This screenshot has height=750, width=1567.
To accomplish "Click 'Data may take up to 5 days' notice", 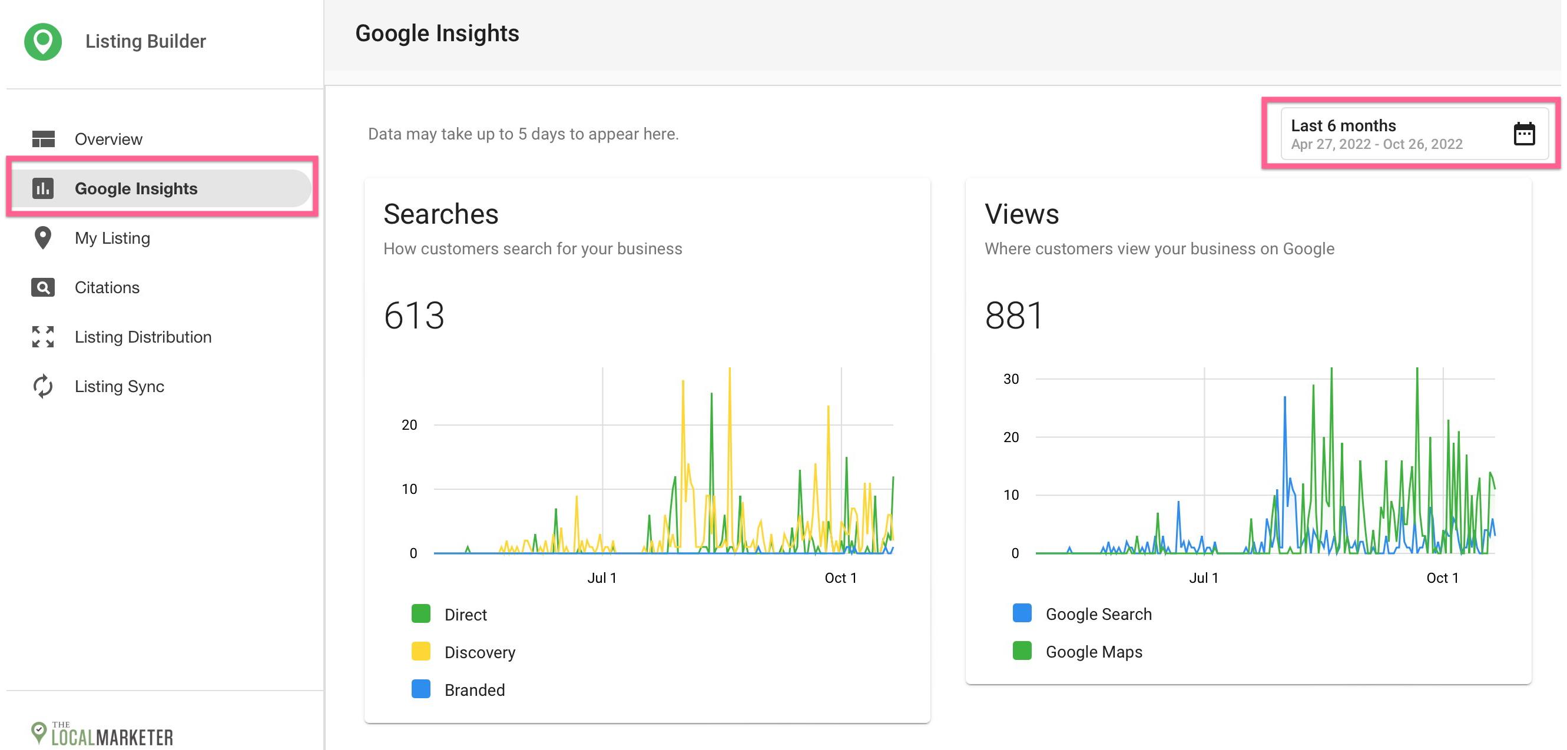I will [523, 134].
